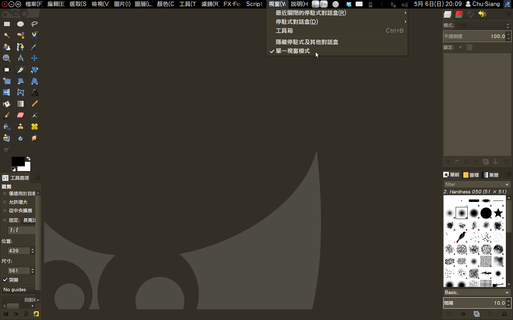This screenshot has width=513, height=320.
Task: Activate the Flip tool
Action: click(7, 92)
